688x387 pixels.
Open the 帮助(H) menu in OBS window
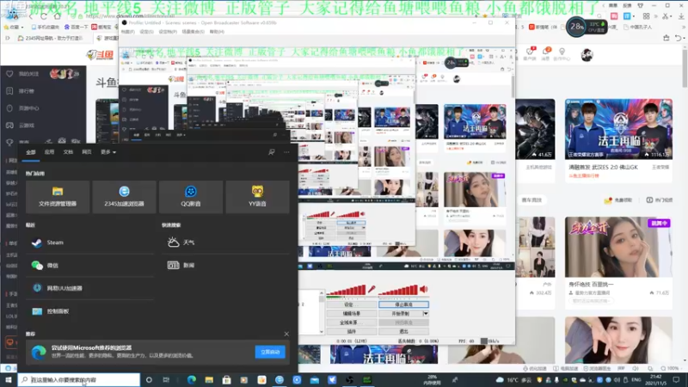point(217,32)
